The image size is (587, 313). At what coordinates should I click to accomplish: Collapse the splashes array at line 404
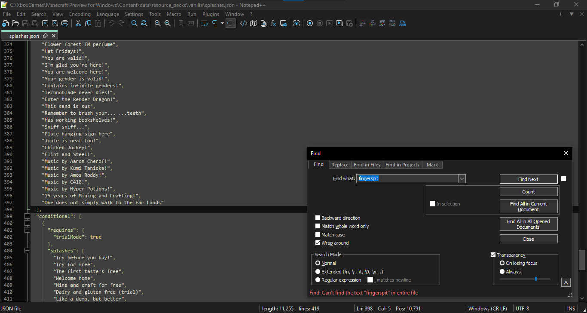coord(28,251)
